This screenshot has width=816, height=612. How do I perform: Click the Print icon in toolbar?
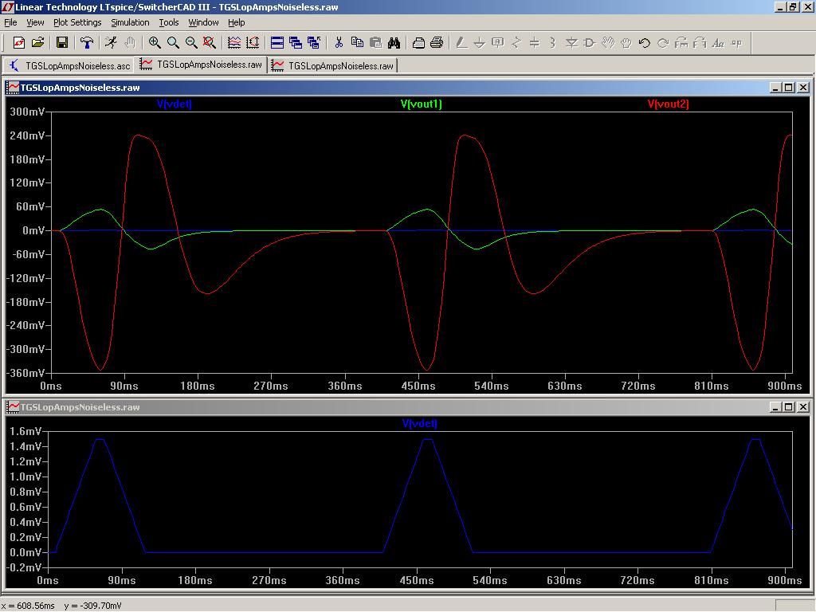pyautogui.click(x=437, y=43)
